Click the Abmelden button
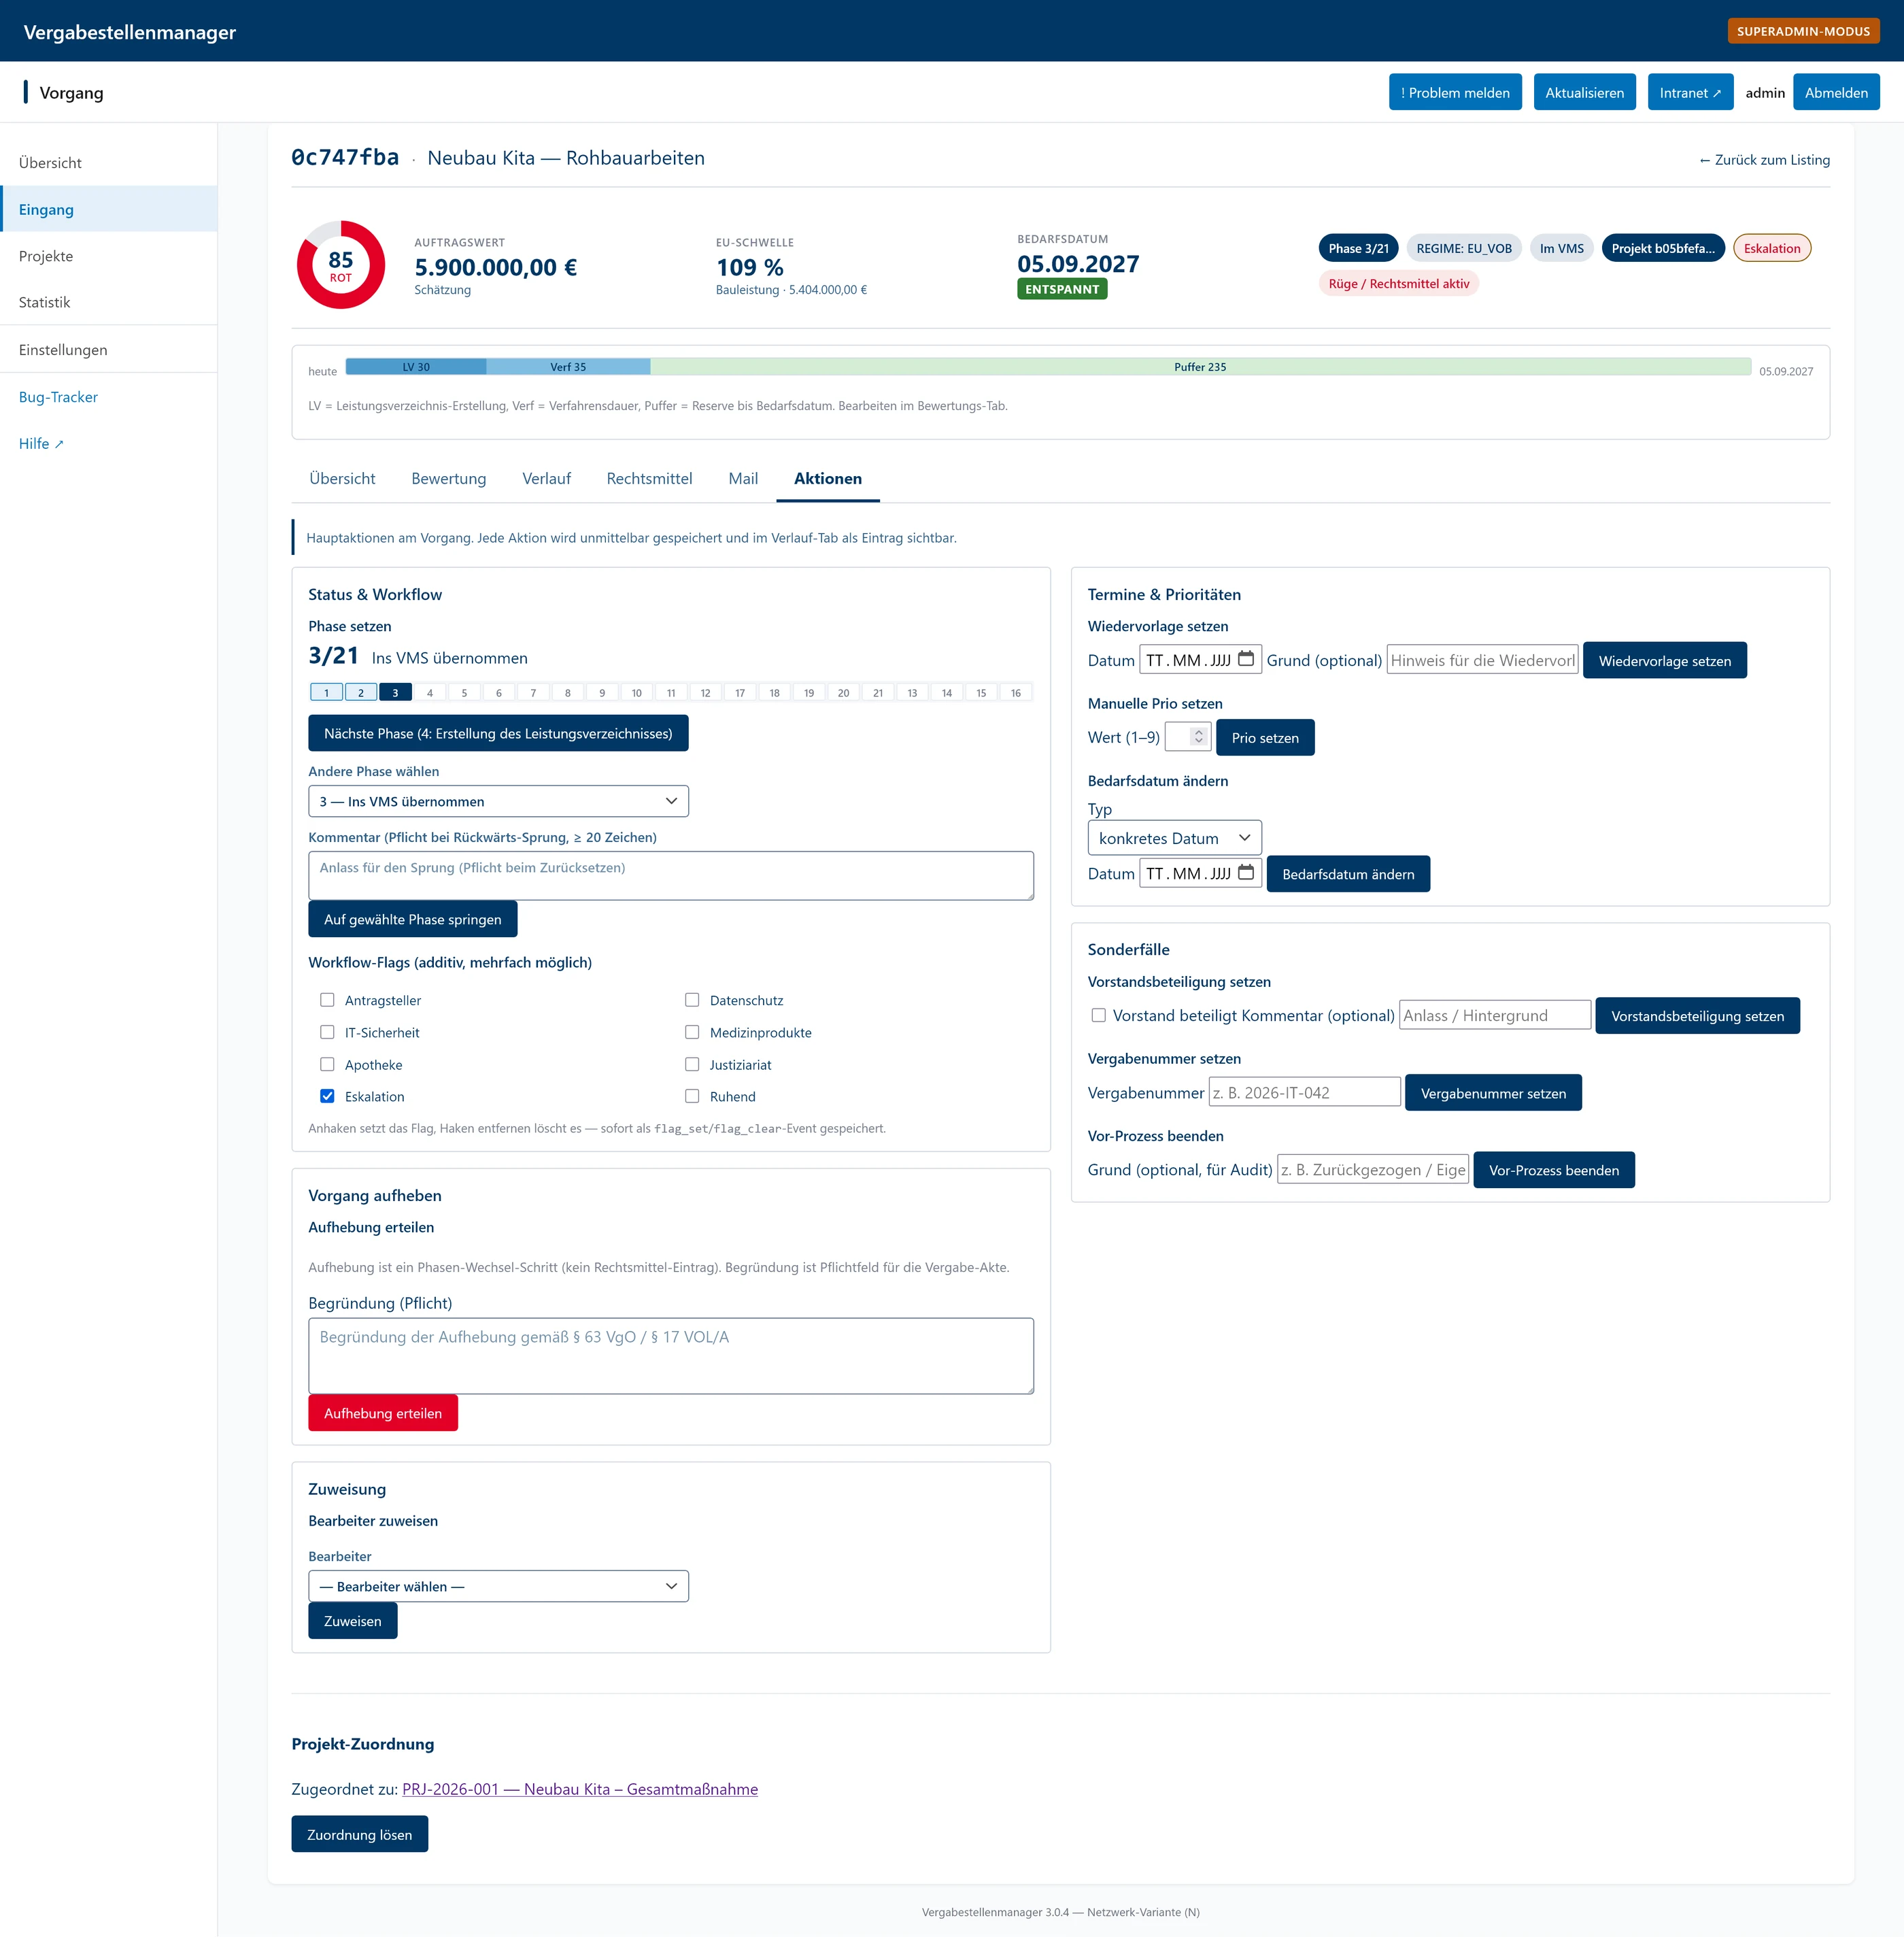Image resolution: width=1904 pixels, height=1937 pixels. tap(1836, 92)
